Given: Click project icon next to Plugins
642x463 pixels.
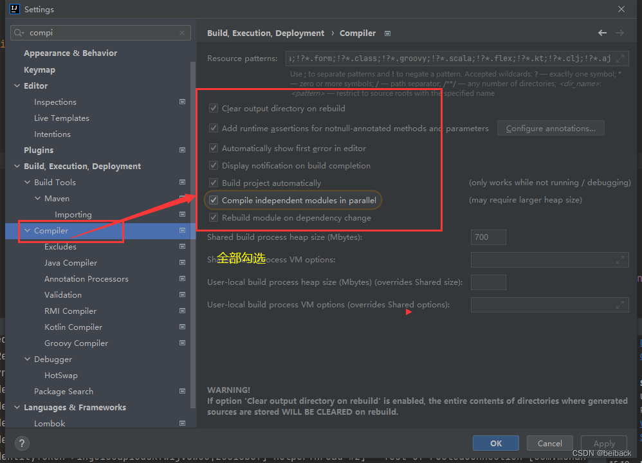Looking at the screenshot, I should pyautogui.click(x=182, y=150).
